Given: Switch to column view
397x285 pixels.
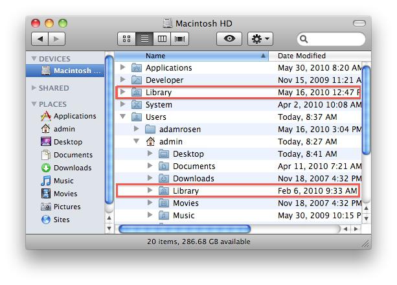Looking at the screenshot, I should pyautogui.click(x=162, y=39).
